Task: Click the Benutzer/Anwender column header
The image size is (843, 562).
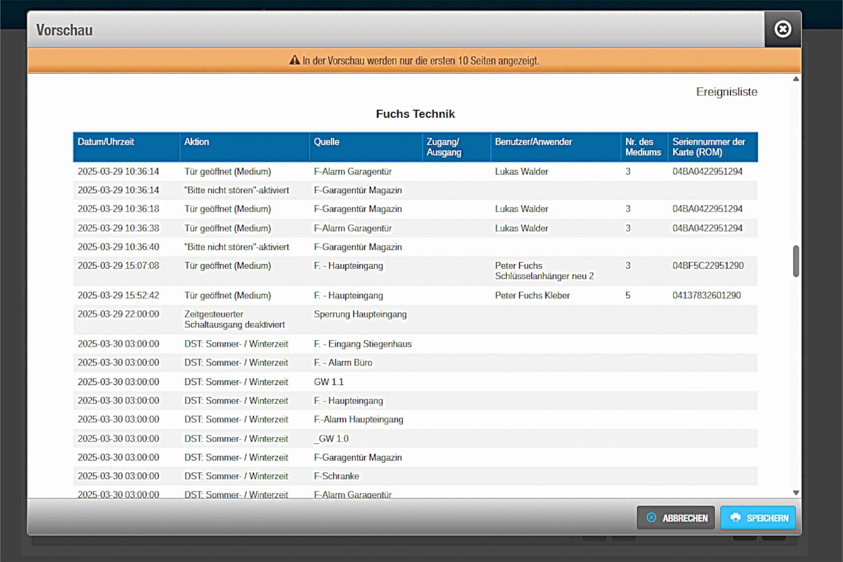Action: (533, 142)
